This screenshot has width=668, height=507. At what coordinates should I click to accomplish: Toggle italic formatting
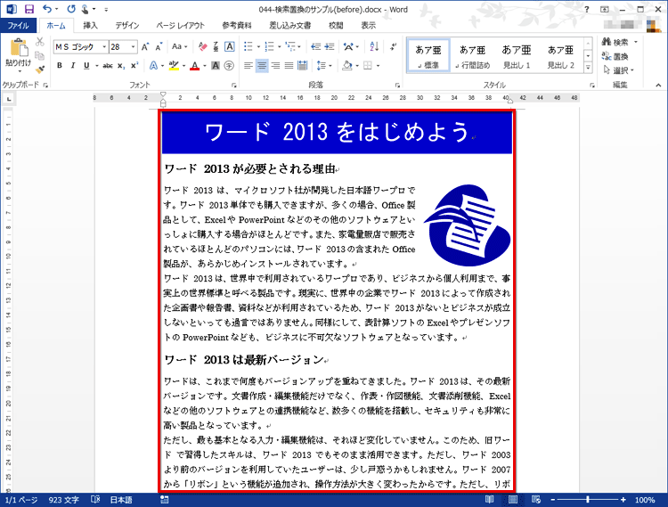(73, 66)
